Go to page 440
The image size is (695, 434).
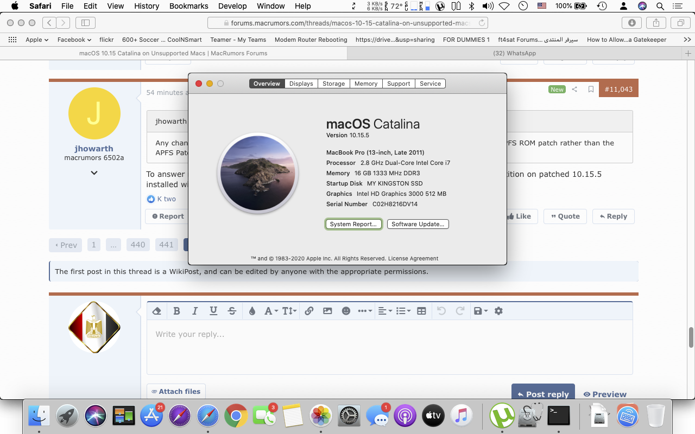[138, 245]
